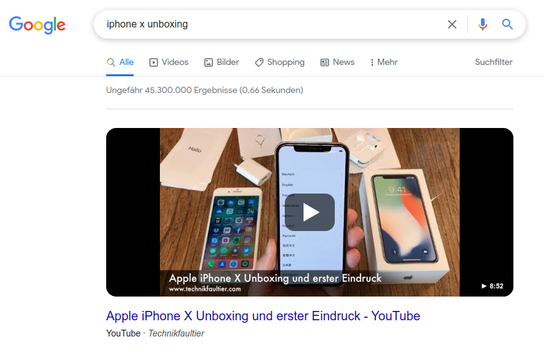Open the Apple iPhone X Unboxing YouTube title link
Viewport: 544px width, 354px height.
point(263,316)
